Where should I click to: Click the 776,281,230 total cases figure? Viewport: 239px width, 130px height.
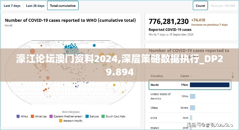tap(168, 21)
